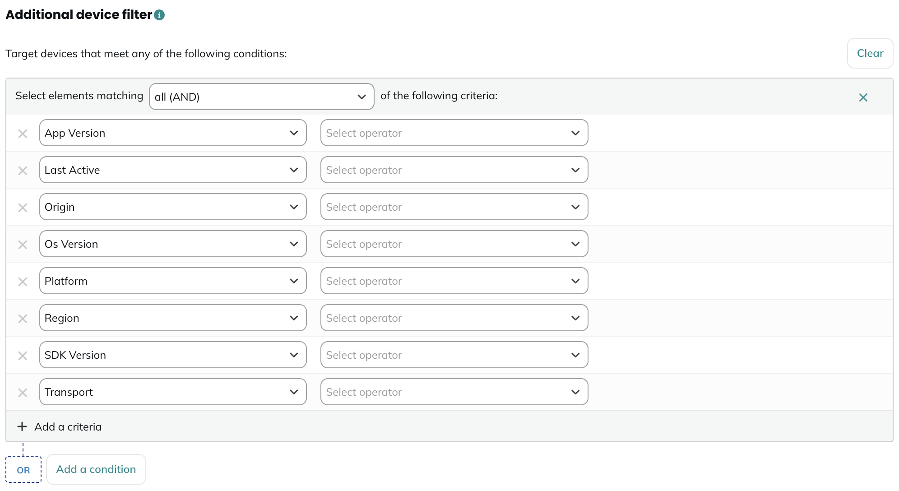
Task: Select operator for Transport
Action: (454, 392)
